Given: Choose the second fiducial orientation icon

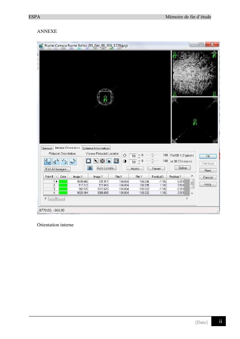Looking at the screenshot, I should coord(56,161).
